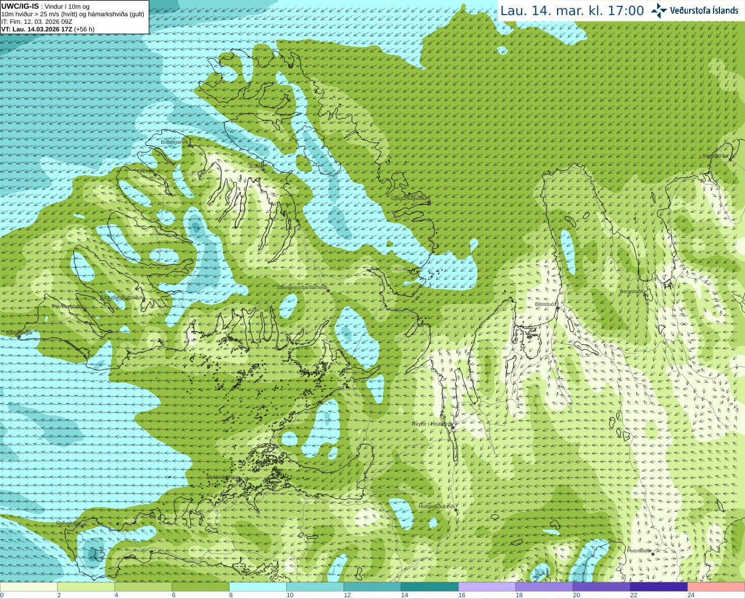Select the Bolungarvík station label

175,142
